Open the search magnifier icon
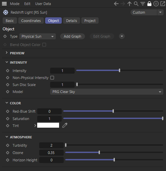The height and width of the screenshot is (171, 166). (x=136, y=4)
